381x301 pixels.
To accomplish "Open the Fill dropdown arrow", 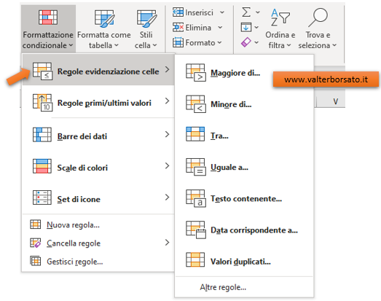I will pos(256,27).
